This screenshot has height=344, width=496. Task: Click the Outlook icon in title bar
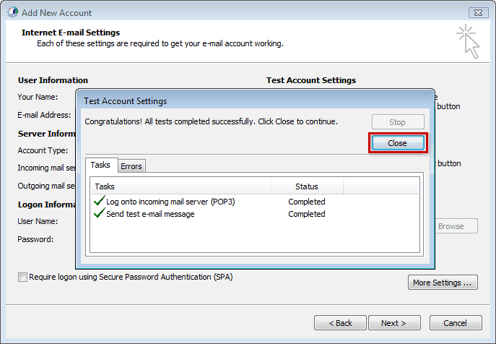pos(13,12)
